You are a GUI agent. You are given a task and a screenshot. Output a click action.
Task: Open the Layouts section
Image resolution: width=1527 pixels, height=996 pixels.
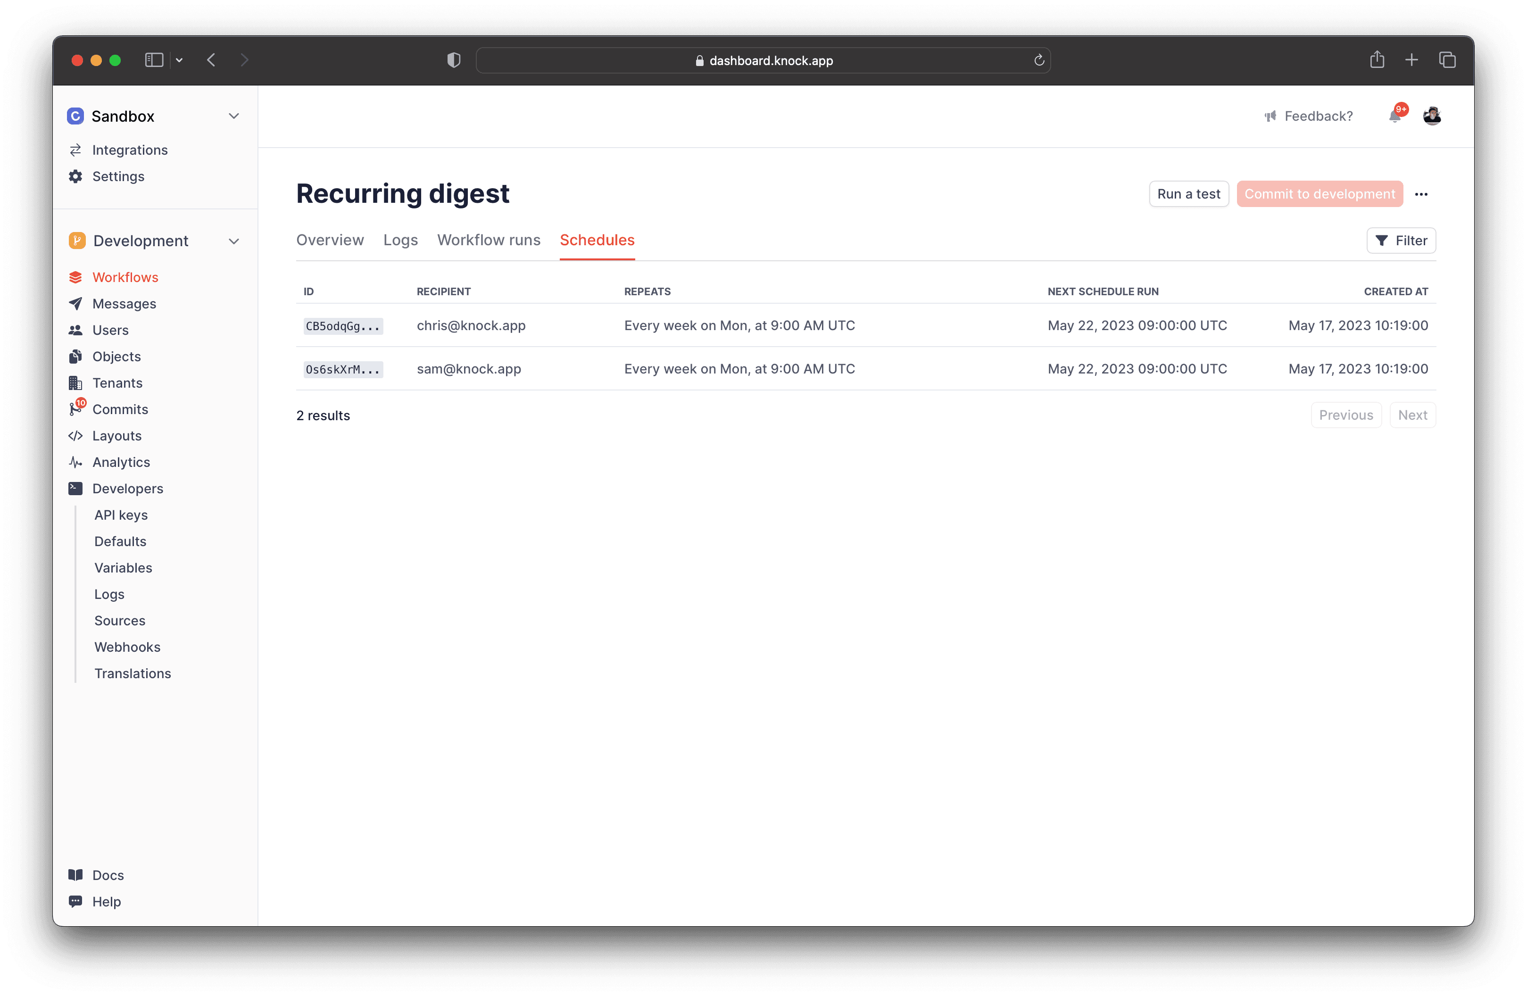(x=117, y=435)
